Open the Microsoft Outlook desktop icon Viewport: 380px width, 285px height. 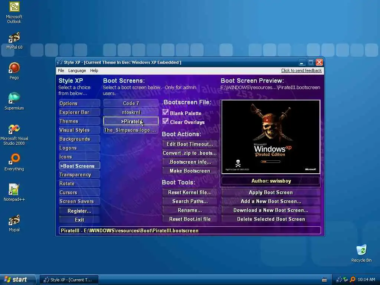click(x=14, y=13)
